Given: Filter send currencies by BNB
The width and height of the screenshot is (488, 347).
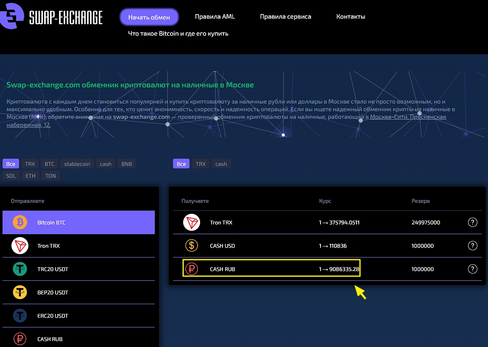Looking at the screenshot, I should [x=127, y=164].
